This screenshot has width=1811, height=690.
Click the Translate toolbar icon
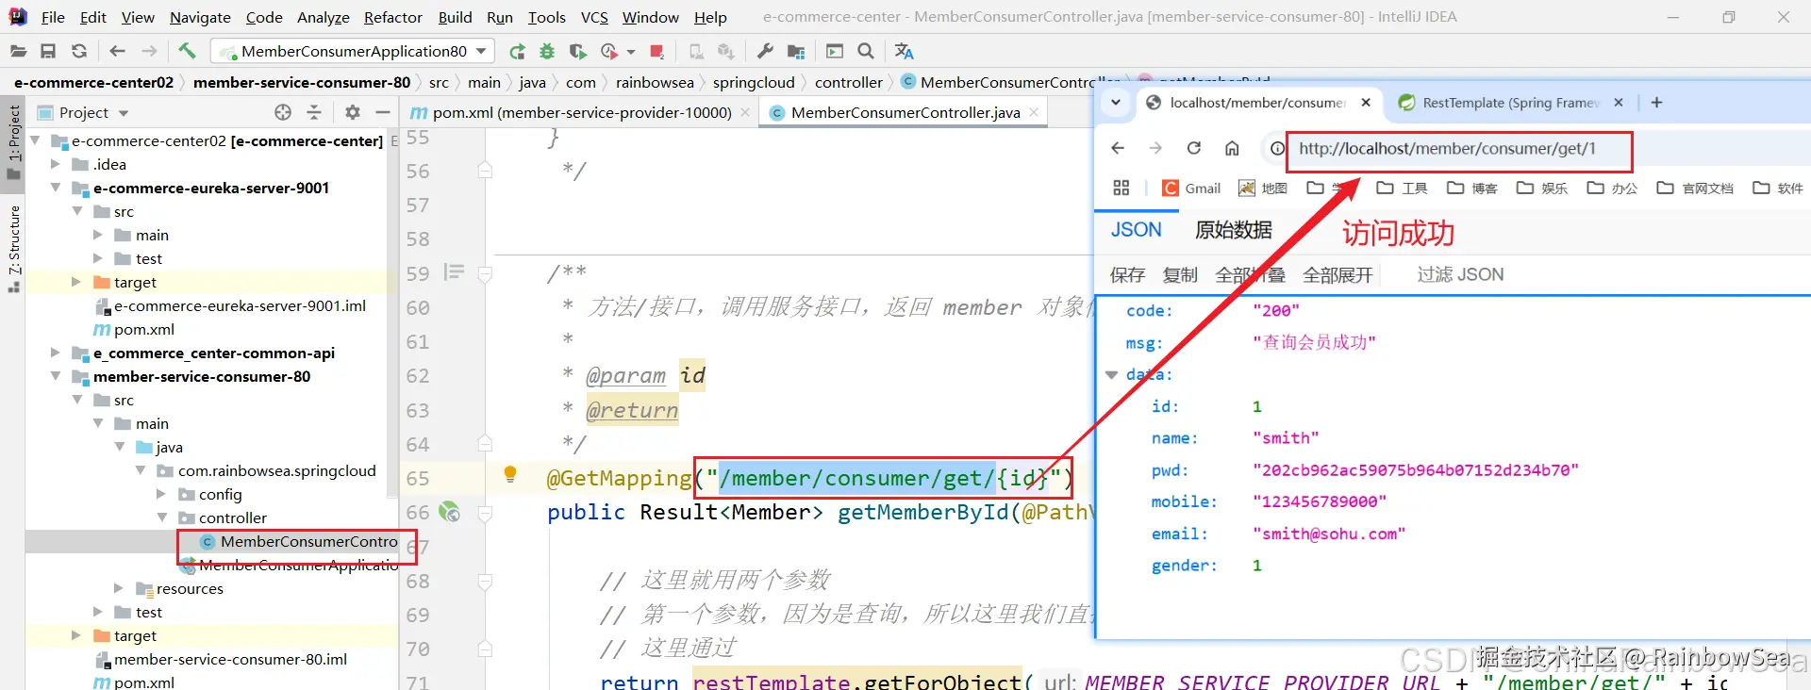pos(904,51)
